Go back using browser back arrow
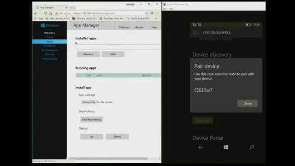 [36, 13]
